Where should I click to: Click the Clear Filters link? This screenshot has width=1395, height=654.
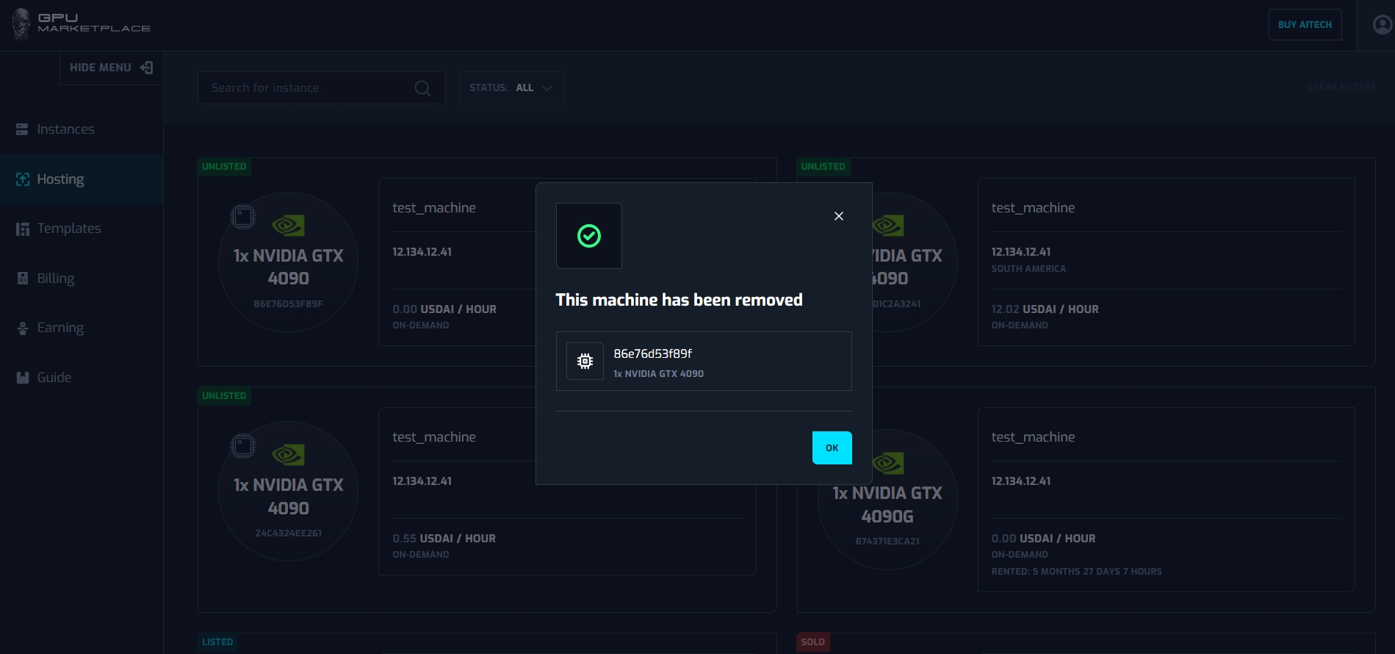tap(1341, 87)
